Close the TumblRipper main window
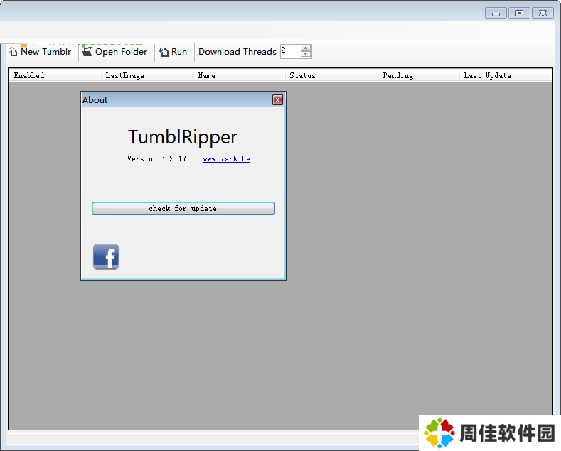The image size is (561, 451). click(543, 13)
